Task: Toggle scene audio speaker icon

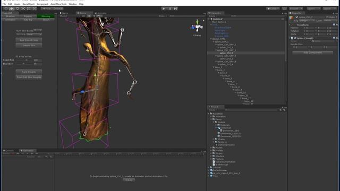Action: (93, 16)
